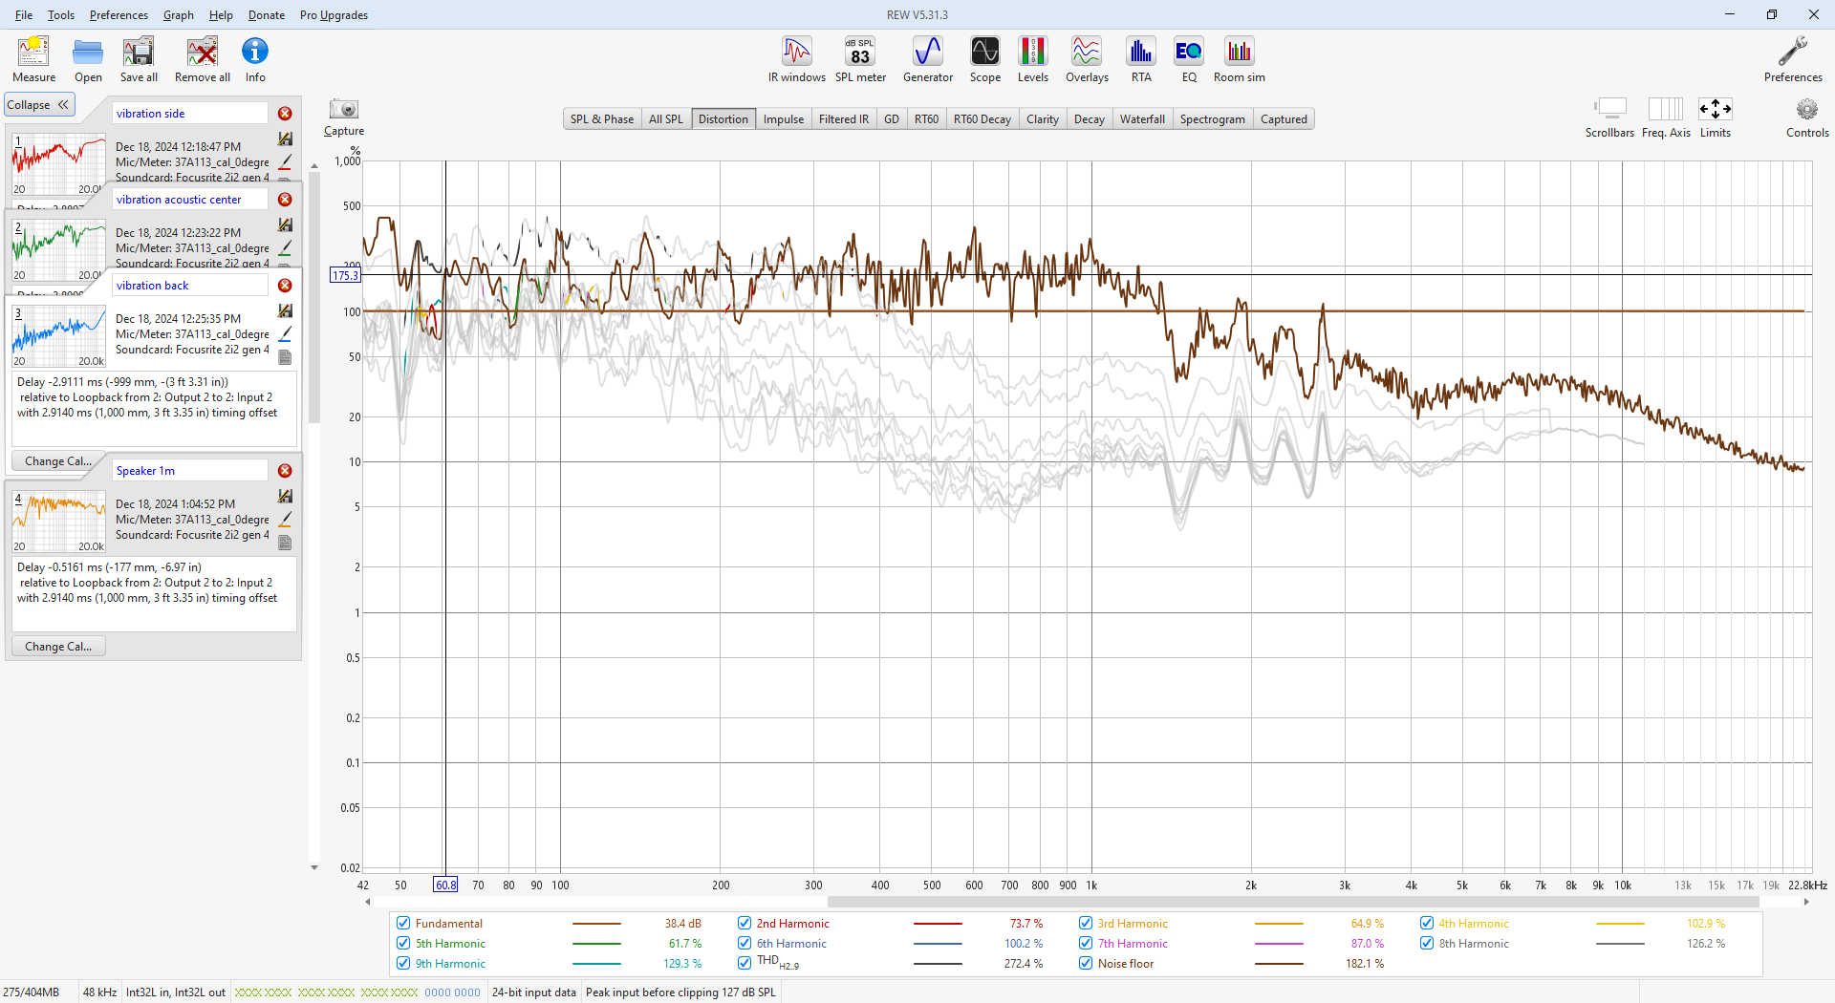Remove the 'vibration acoustic center' measurement
Screen dimensions: 1835x1003
285,200
